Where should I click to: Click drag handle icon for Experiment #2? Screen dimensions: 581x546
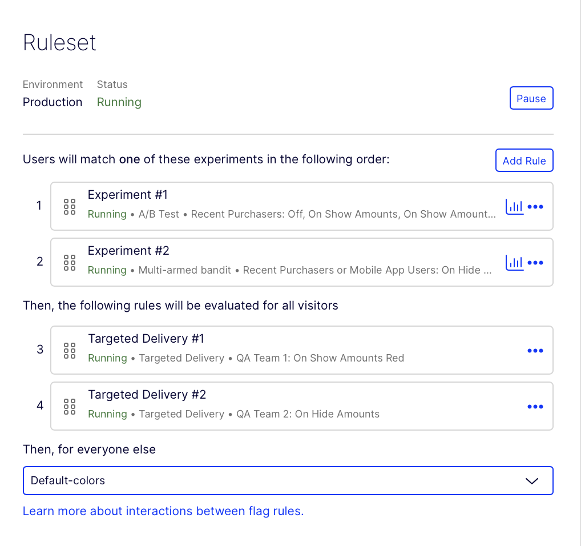click(x=70, y=263)
